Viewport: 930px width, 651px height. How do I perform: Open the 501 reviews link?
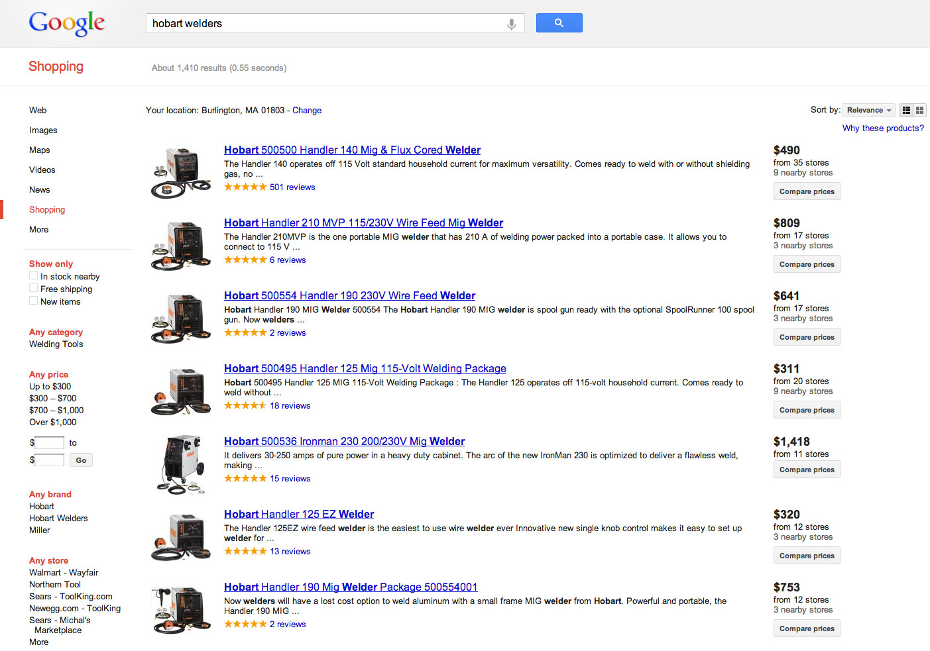(x=292, y=187)
